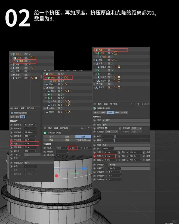Open the 步幅模式 单一值 dropdown
The image size is (179, 224).
click(x=129, y=165)
